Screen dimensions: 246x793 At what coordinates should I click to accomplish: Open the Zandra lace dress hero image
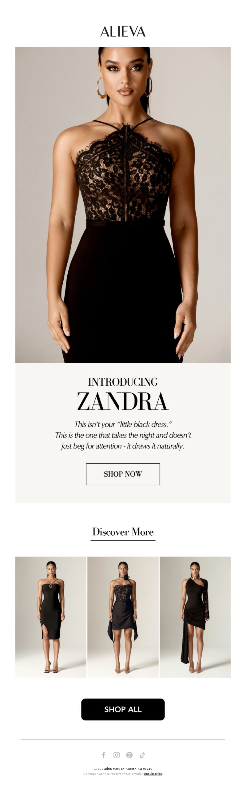click(x=123, y=205)
